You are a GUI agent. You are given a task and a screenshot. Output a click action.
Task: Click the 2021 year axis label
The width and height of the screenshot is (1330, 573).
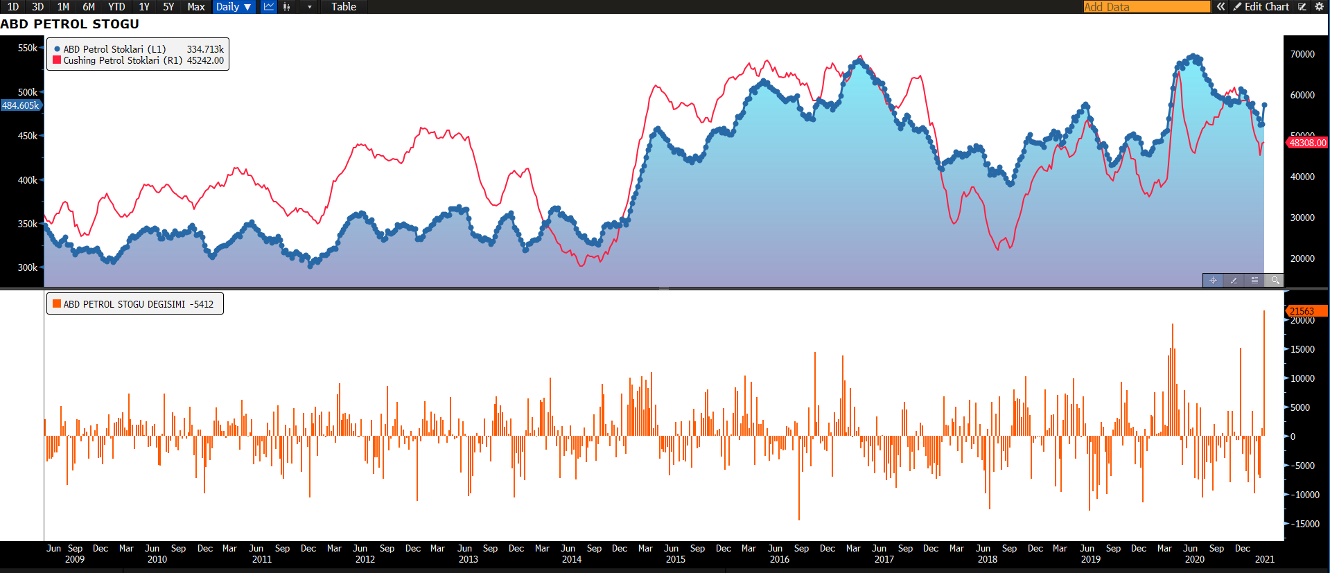coord(1264,559)
